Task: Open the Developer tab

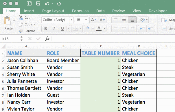Action: [x=158, y=11]
